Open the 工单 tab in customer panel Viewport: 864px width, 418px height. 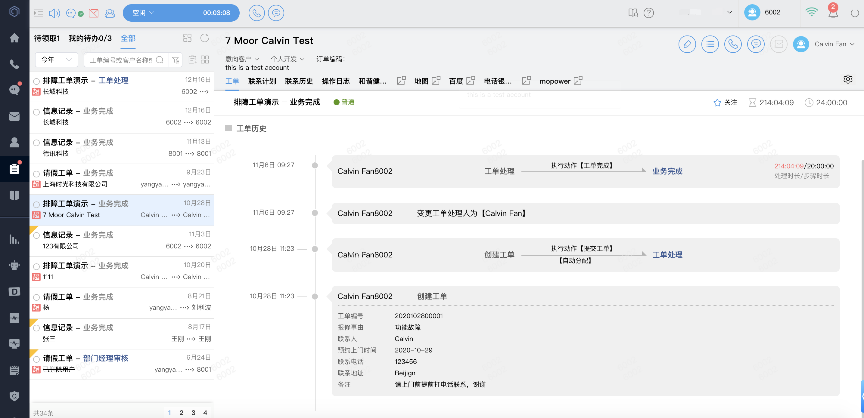pos(232,81)
